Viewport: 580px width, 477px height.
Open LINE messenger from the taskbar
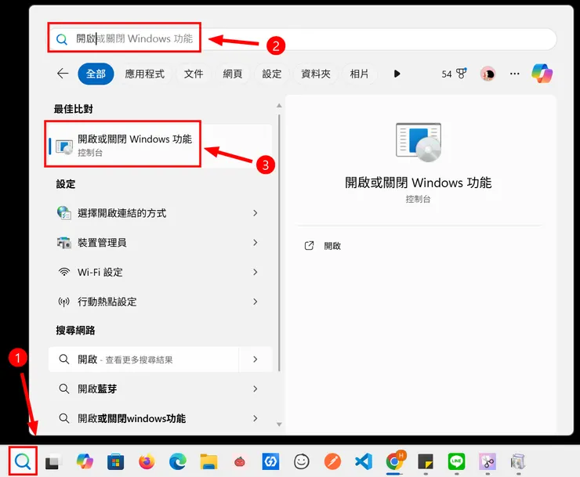point(456,461)
